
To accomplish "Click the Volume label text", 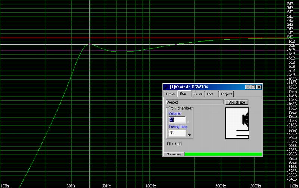I will (x=175, y=113).
